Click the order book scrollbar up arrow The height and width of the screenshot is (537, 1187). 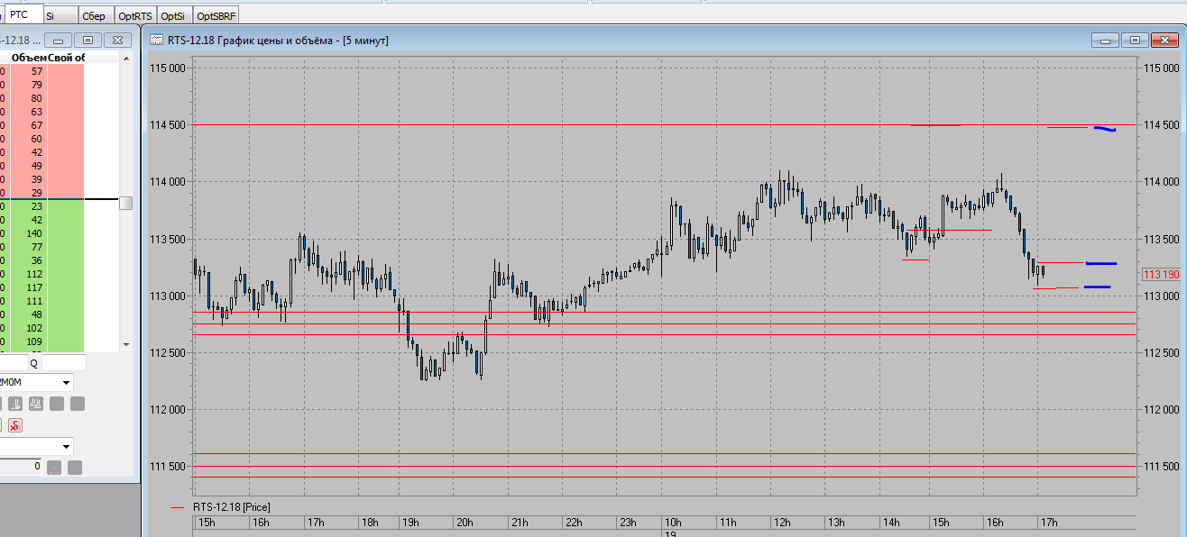click(x=126, y=58)
